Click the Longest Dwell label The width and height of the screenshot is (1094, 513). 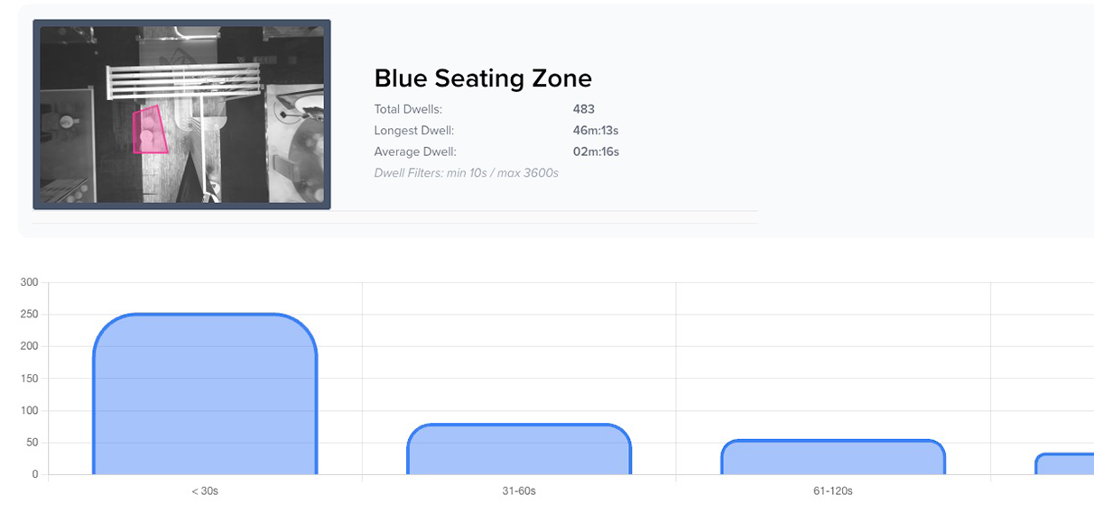pos(413,131)
